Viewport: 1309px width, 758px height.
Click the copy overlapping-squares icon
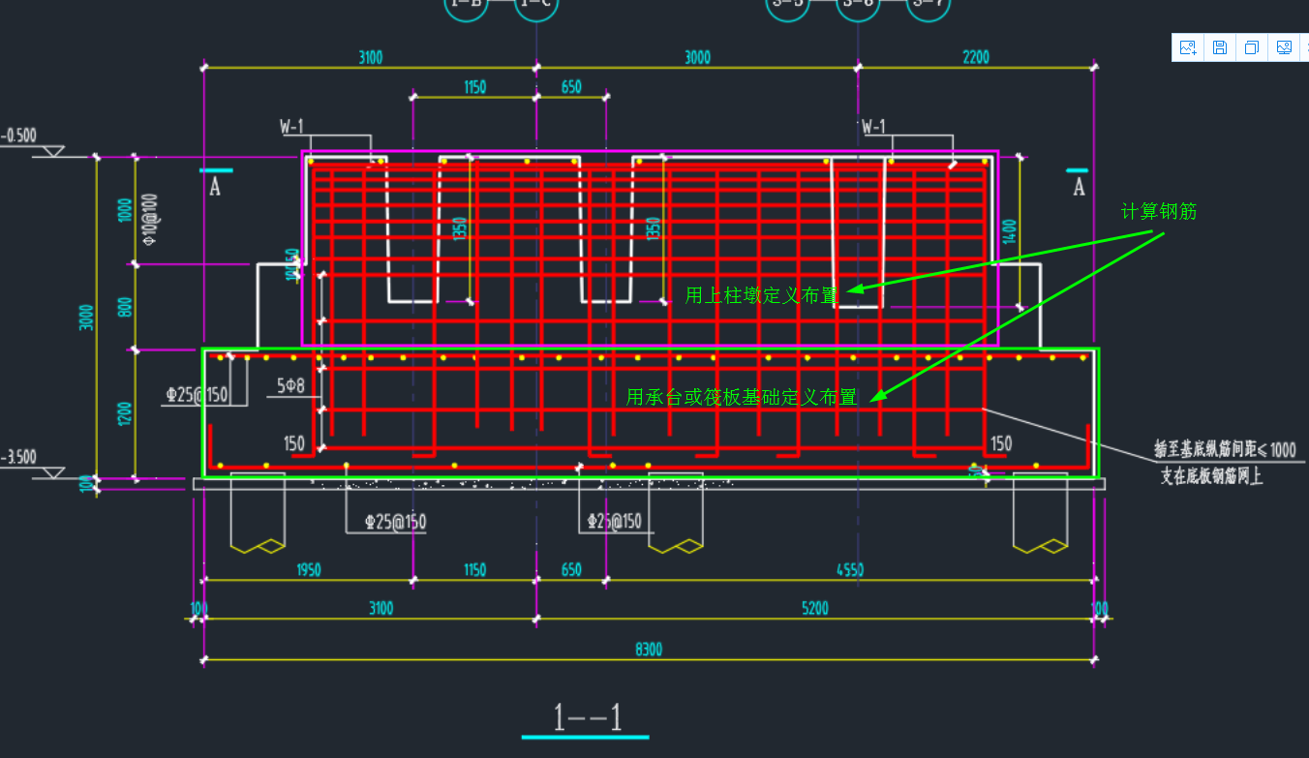click(x=1252, y=47)
